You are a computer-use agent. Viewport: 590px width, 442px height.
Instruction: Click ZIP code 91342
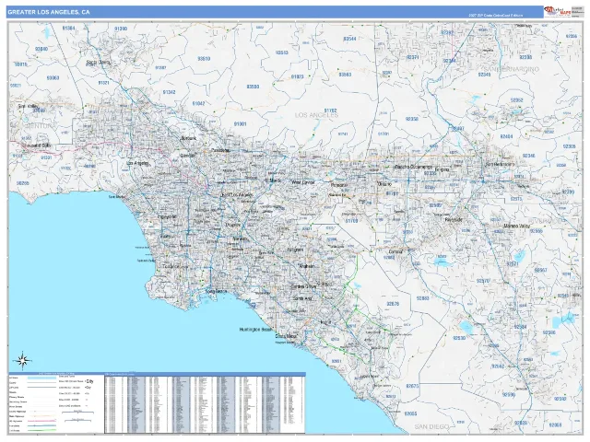(169, 92)
